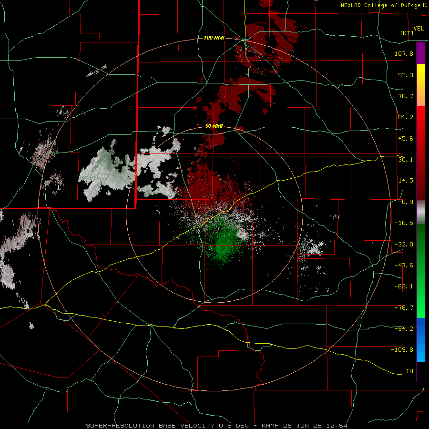Click the -32.0 velocity scale value
The height and width of the screenshot is (429, 429).
[x=404, y=245]
